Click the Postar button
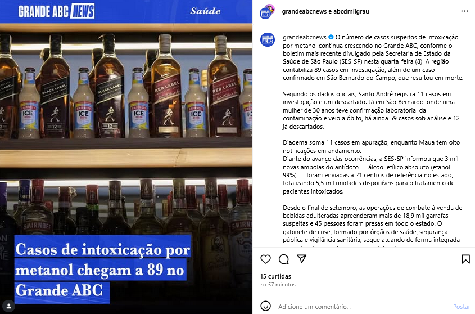Image resolution: width=475 pixels, height=314 pixels. tap(462, 307)
